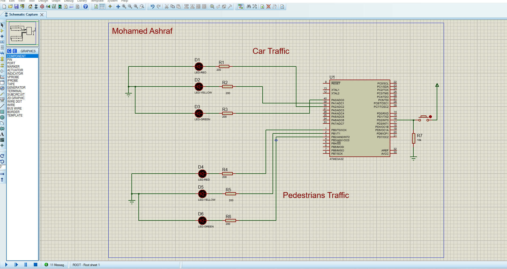Click ROOT - Root sheet 1 in status bar

point(86,265)
